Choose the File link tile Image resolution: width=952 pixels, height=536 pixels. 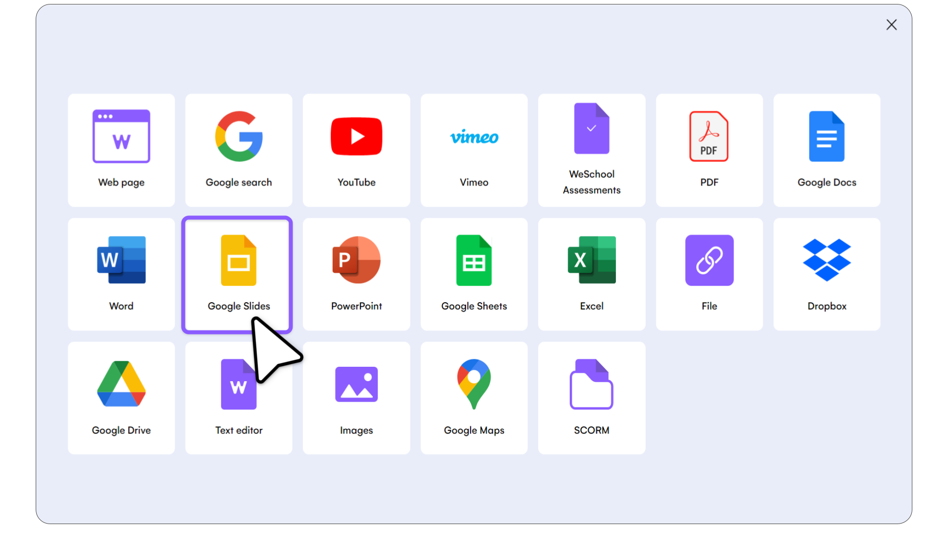tap(710, 274)
